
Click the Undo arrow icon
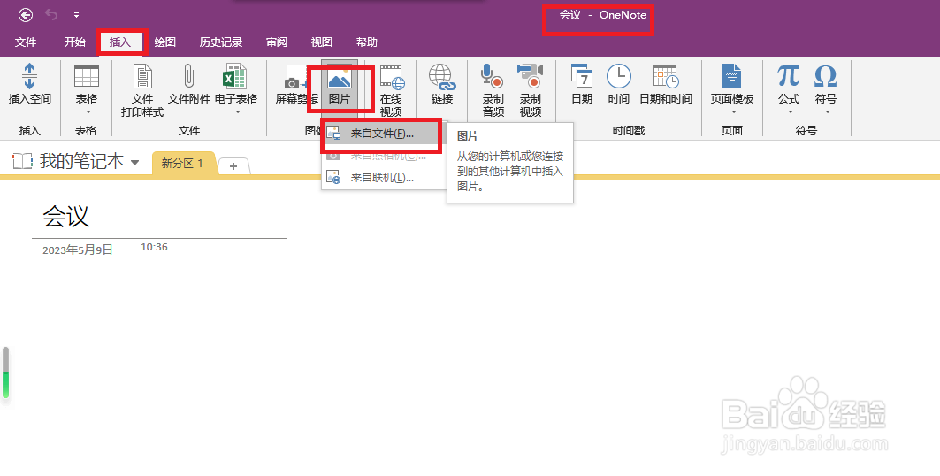pos(51,14)
